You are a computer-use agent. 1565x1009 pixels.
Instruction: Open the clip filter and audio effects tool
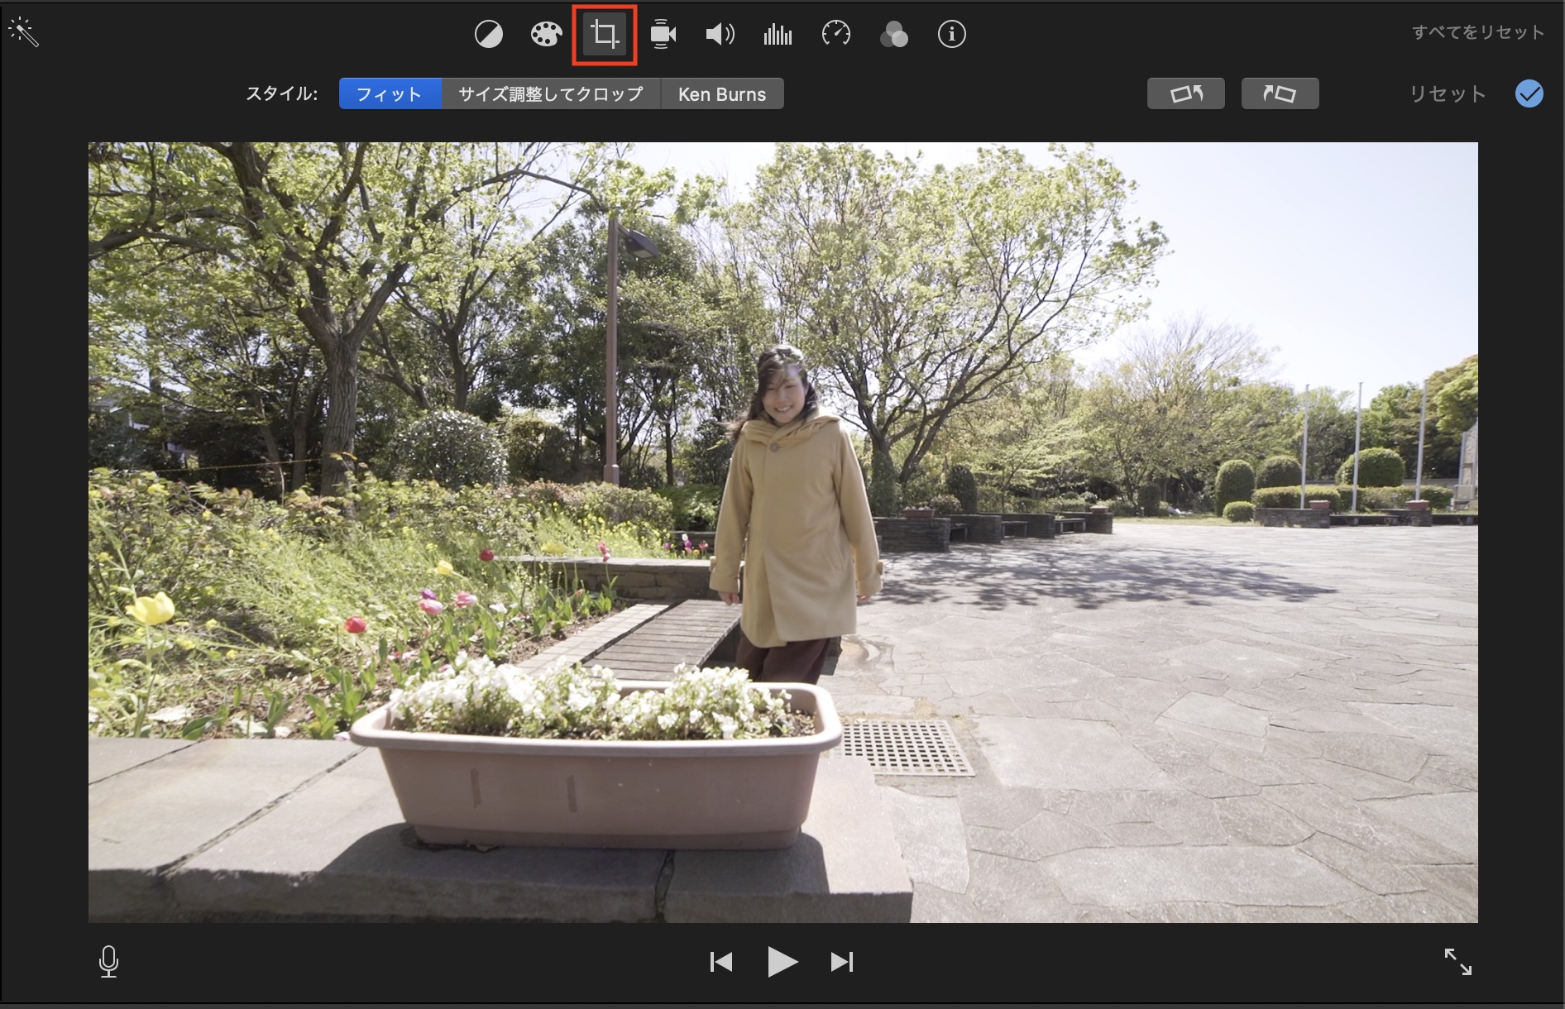(893, 35)
